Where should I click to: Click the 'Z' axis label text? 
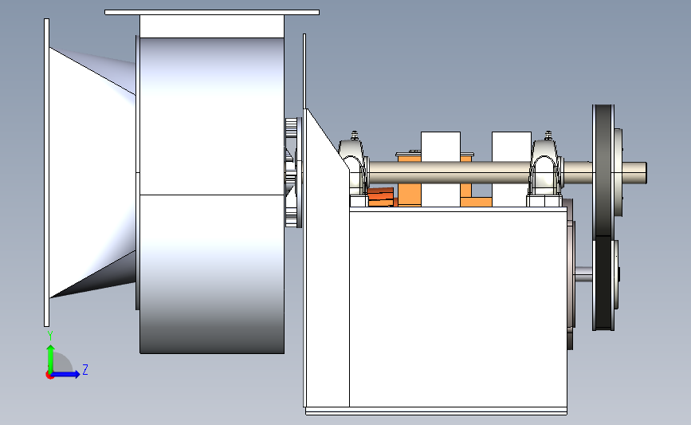pyautogui.click(x=85, y=369)
